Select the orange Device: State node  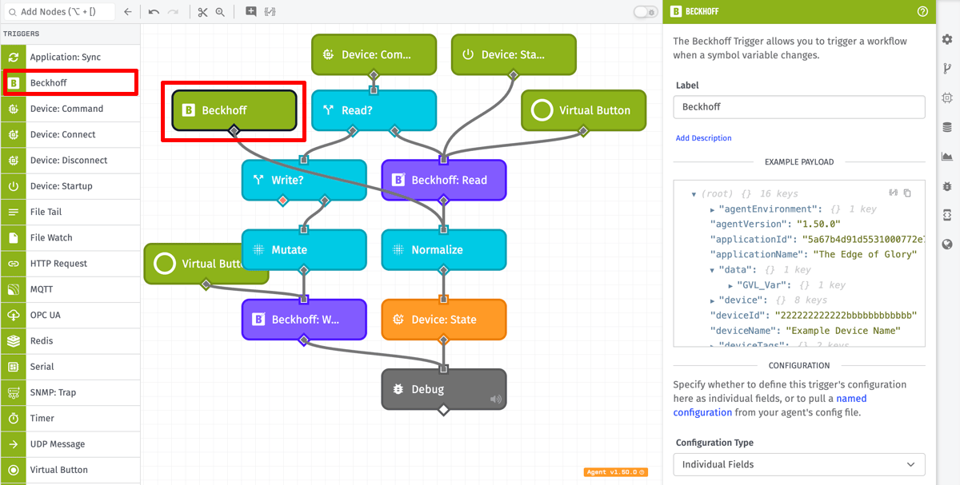[x=444, y=320]
